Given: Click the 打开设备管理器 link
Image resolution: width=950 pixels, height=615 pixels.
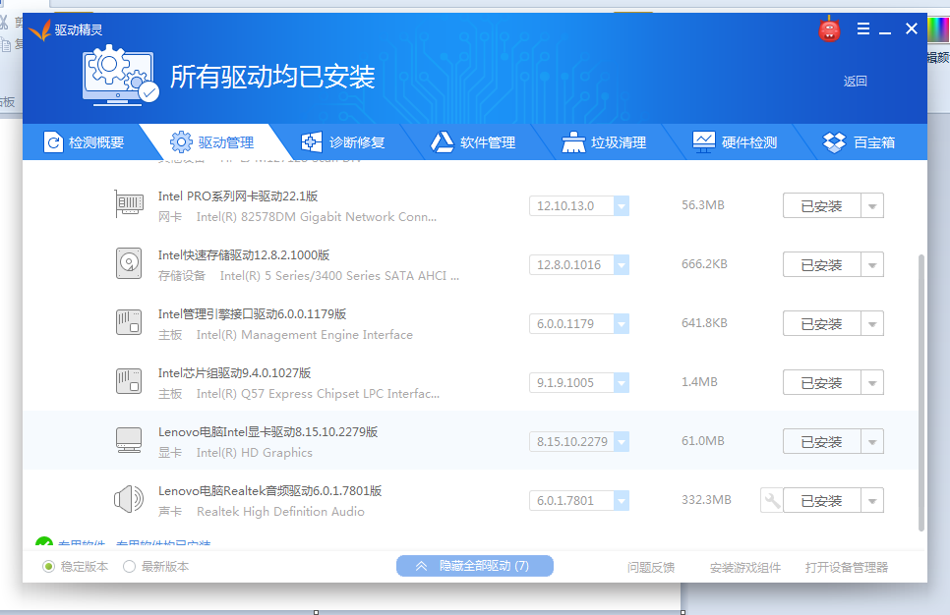Looking at the screenshot, I should 847,566.
